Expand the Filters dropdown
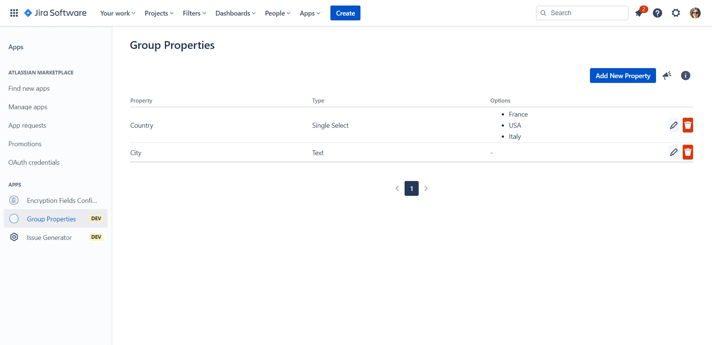This screenshot has width=712, height=345. pos(194,13)
